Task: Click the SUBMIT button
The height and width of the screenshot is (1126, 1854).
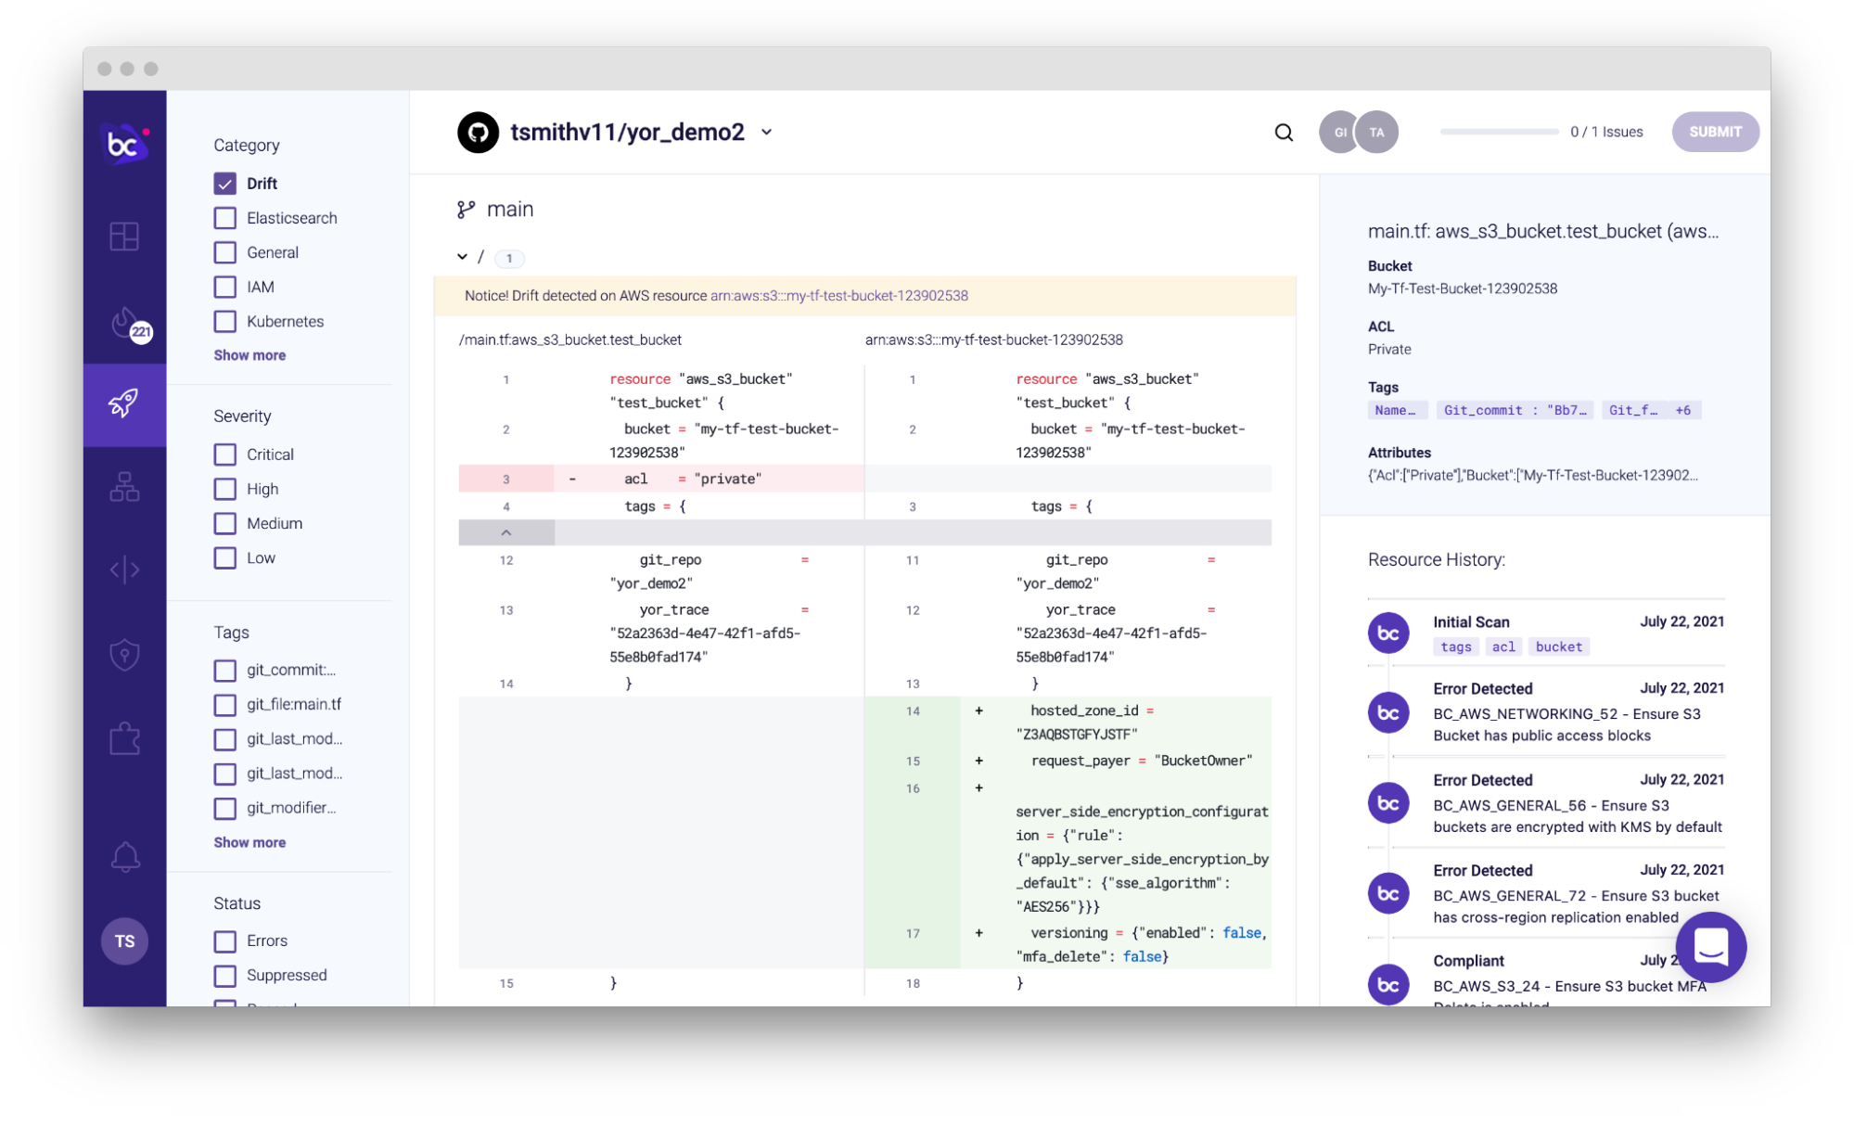Action: tap(1715, 132)
